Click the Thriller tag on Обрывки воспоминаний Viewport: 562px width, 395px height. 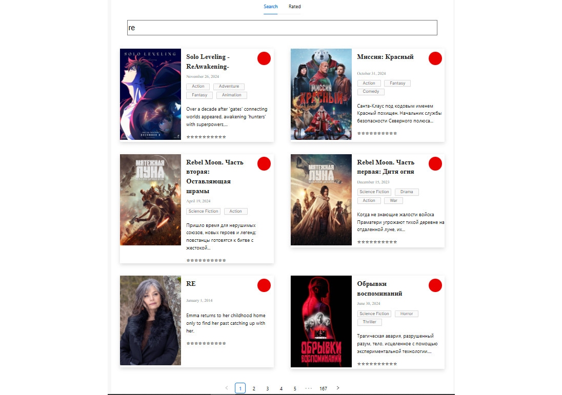pyautogui.click(x=370, y=322)
